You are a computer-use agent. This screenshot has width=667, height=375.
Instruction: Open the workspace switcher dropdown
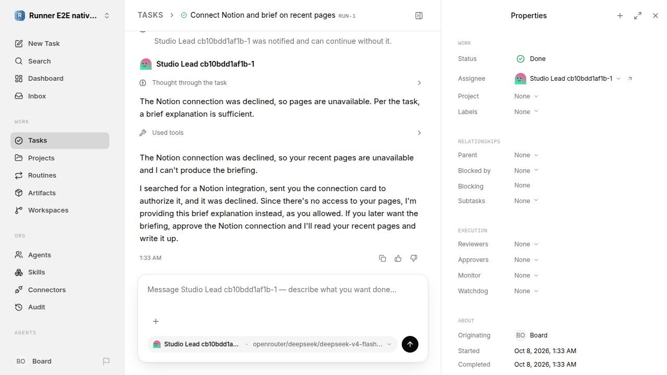tap(63, 16)
